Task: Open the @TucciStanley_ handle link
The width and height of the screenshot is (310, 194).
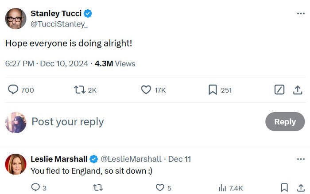Action: (x=58, y=24)
